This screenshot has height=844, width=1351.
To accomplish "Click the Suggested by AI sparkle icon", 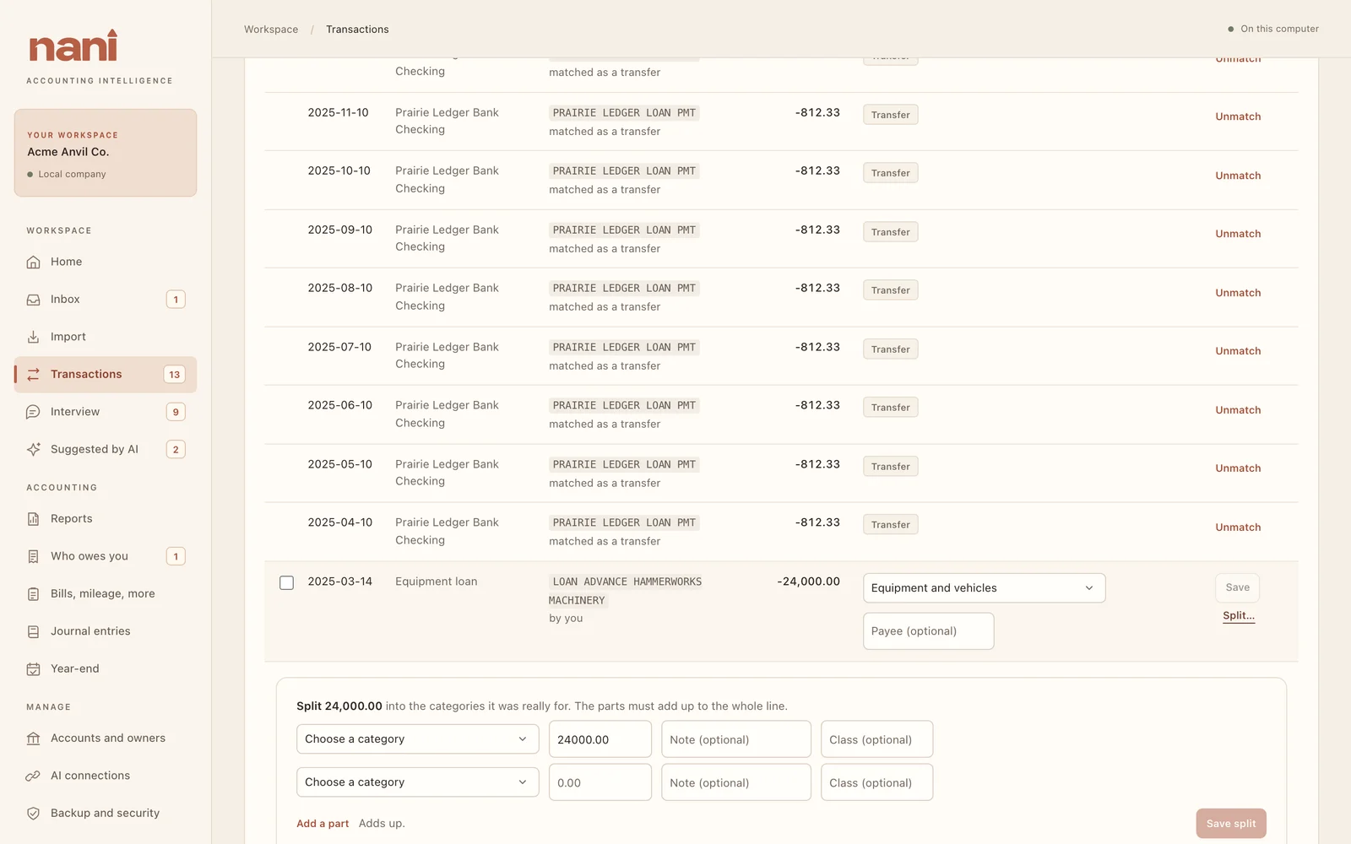I will pyautogui.click(x=34, y=449).
